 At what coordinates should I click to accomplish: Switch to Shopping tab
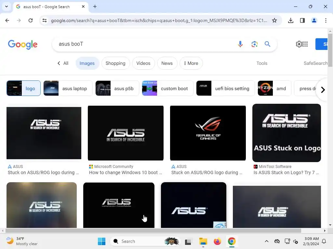[115, 63]
